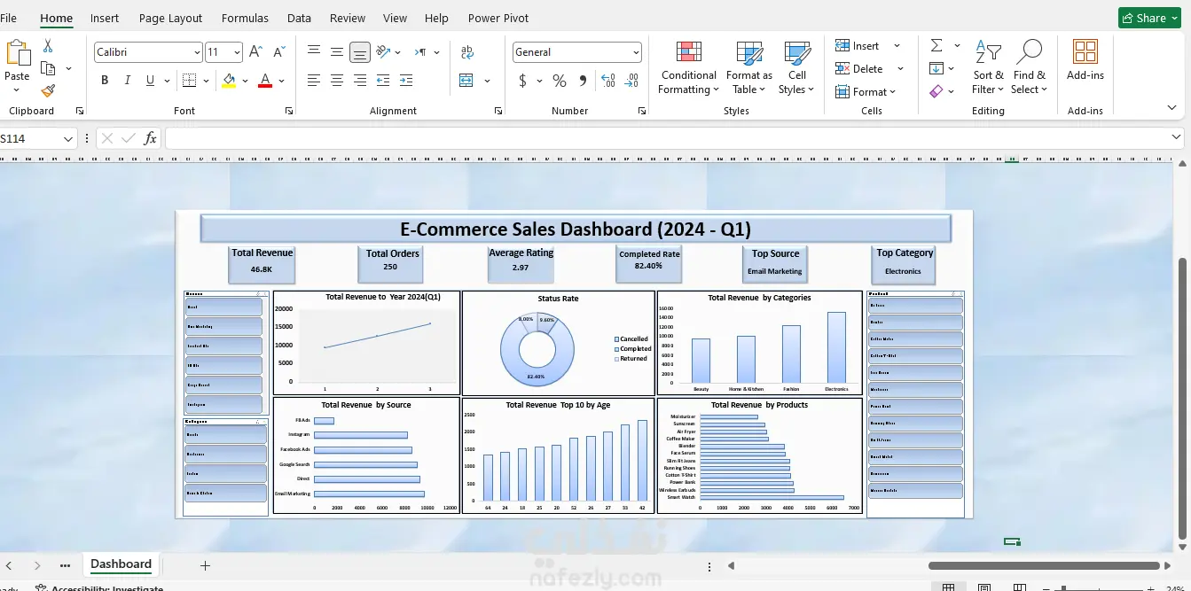
Task: Click the horizontal scrollbar thumb
Action: click(1044, 565)
